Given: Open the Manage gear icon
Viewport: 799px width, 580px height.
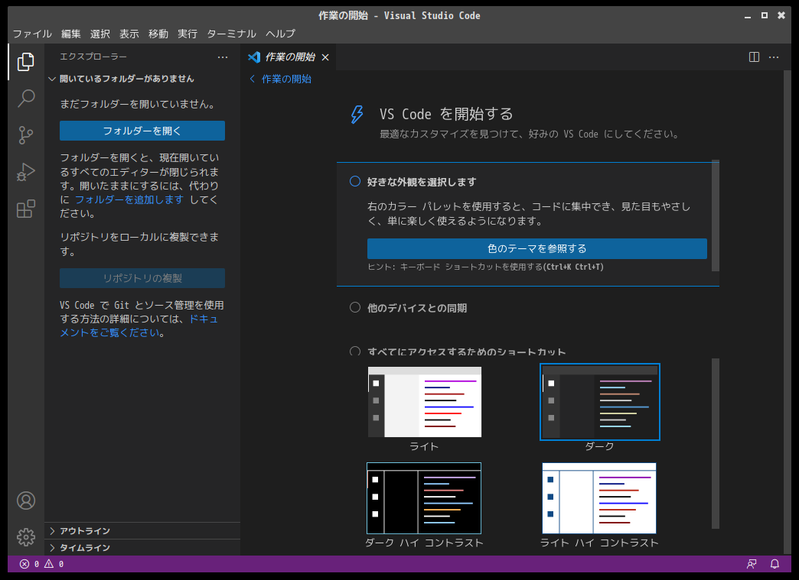Looking at the screenshot, I should [25, 537].
